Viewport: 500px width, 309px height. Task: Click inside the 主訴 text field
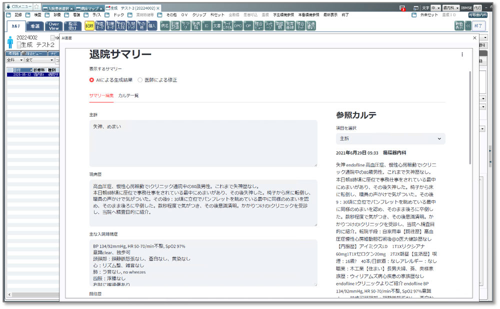coord(202,143)
